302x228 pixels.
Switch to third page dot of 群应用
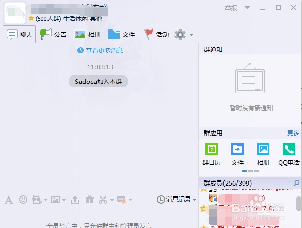click(x=257, y=171)
